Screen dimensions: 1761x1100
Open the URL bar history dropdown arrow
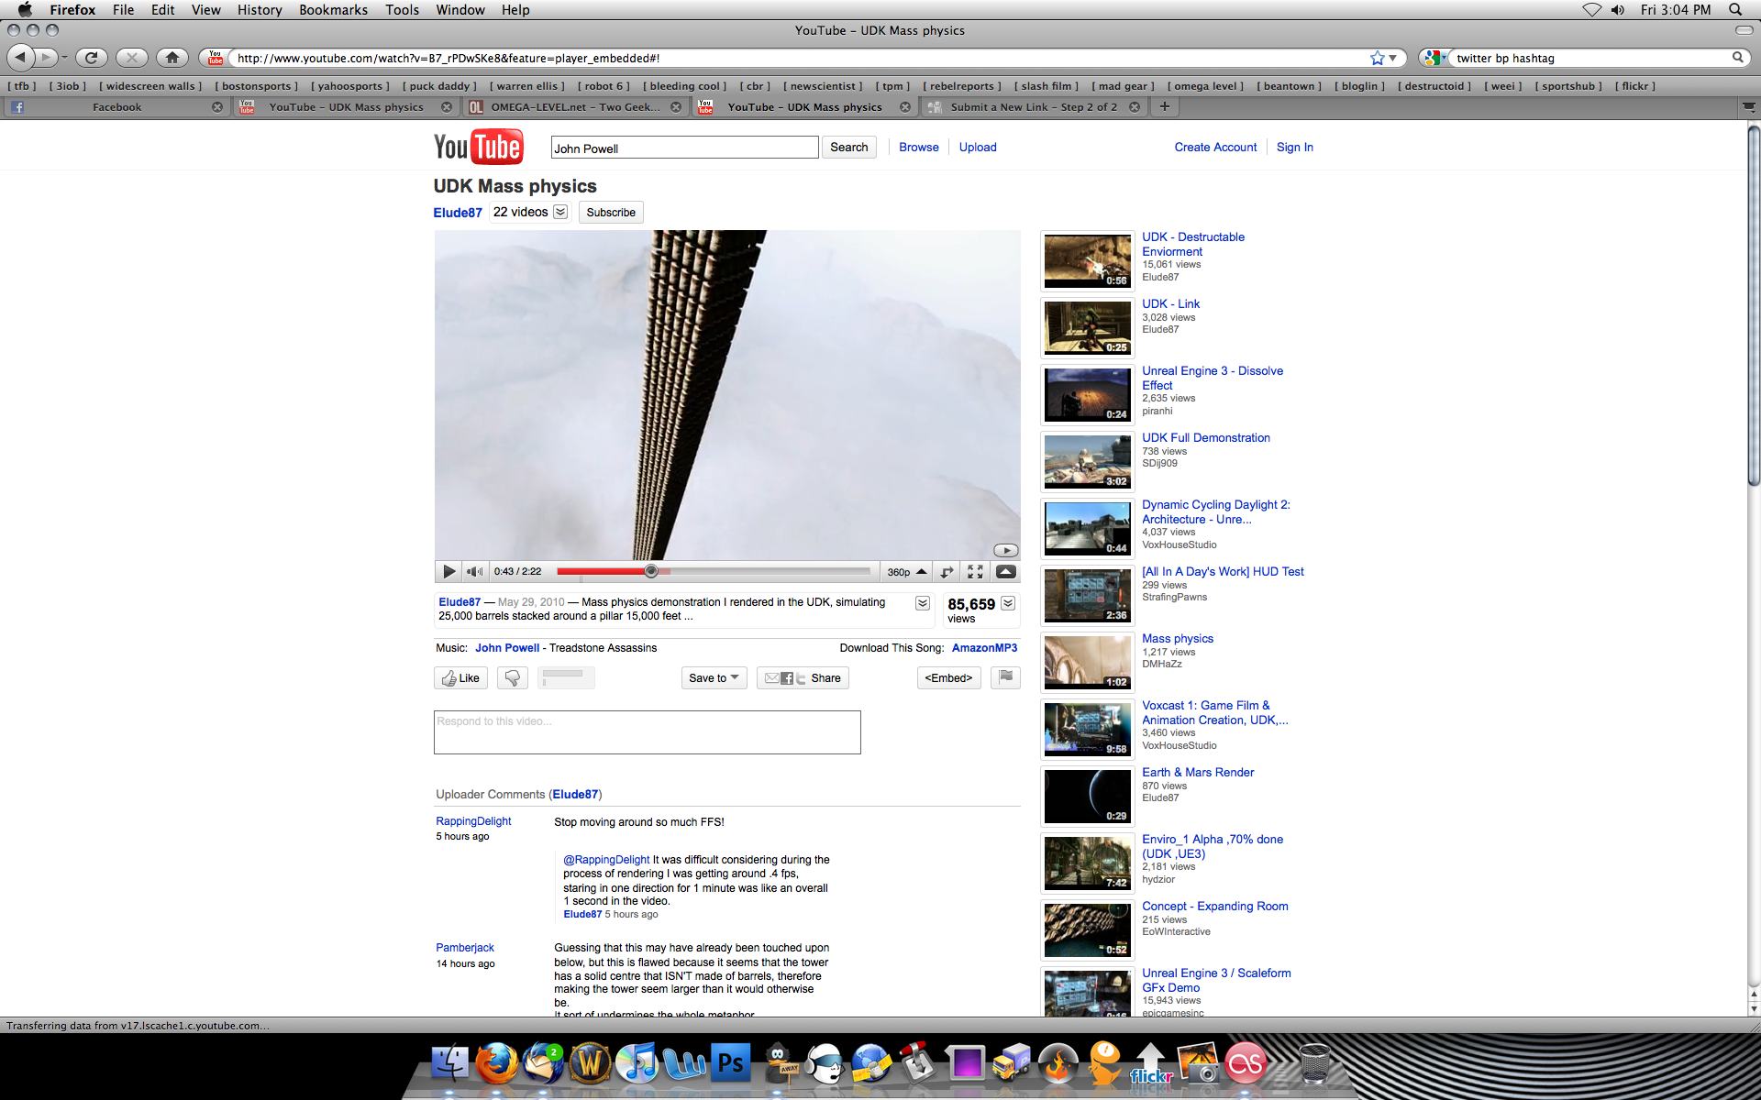click(x=1393, y=58)
